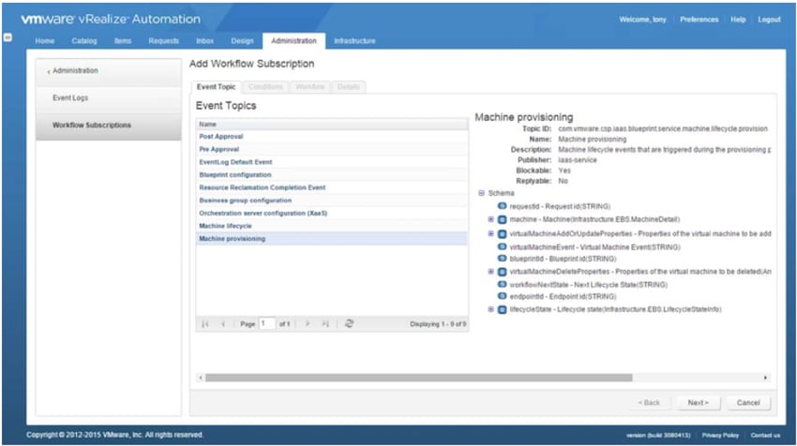Click the workflowNextState field icon
The image size is (797, 446).
502,285
